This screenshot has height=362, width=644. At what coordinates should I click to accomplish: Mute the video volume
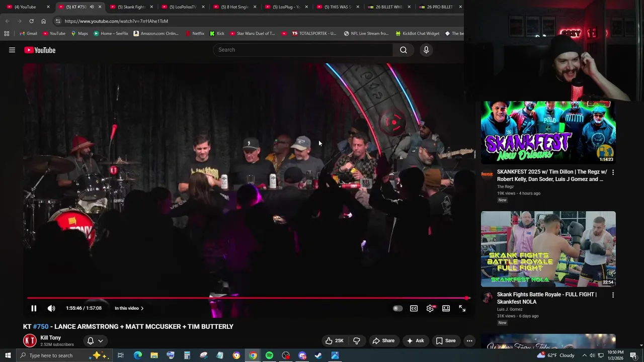[51, 308]
